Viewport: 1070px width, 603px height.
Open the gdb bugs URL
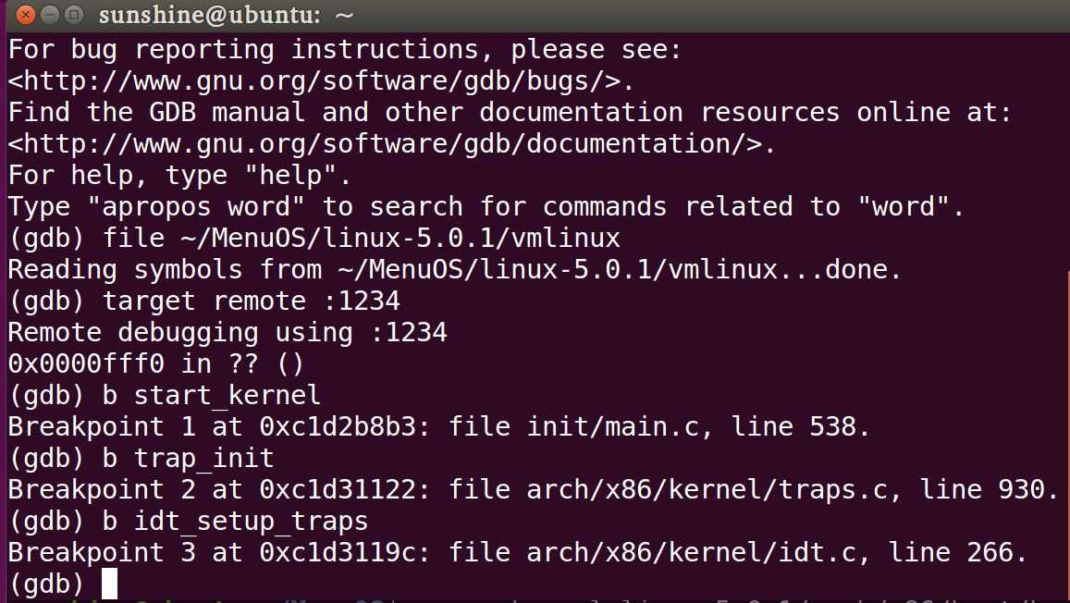point(321,81)
